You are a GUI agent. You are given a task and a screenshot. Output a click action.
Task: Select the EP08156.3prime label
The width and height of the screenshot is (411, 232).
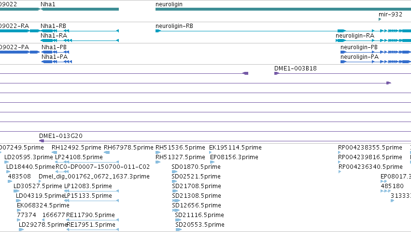click(234, 157)
